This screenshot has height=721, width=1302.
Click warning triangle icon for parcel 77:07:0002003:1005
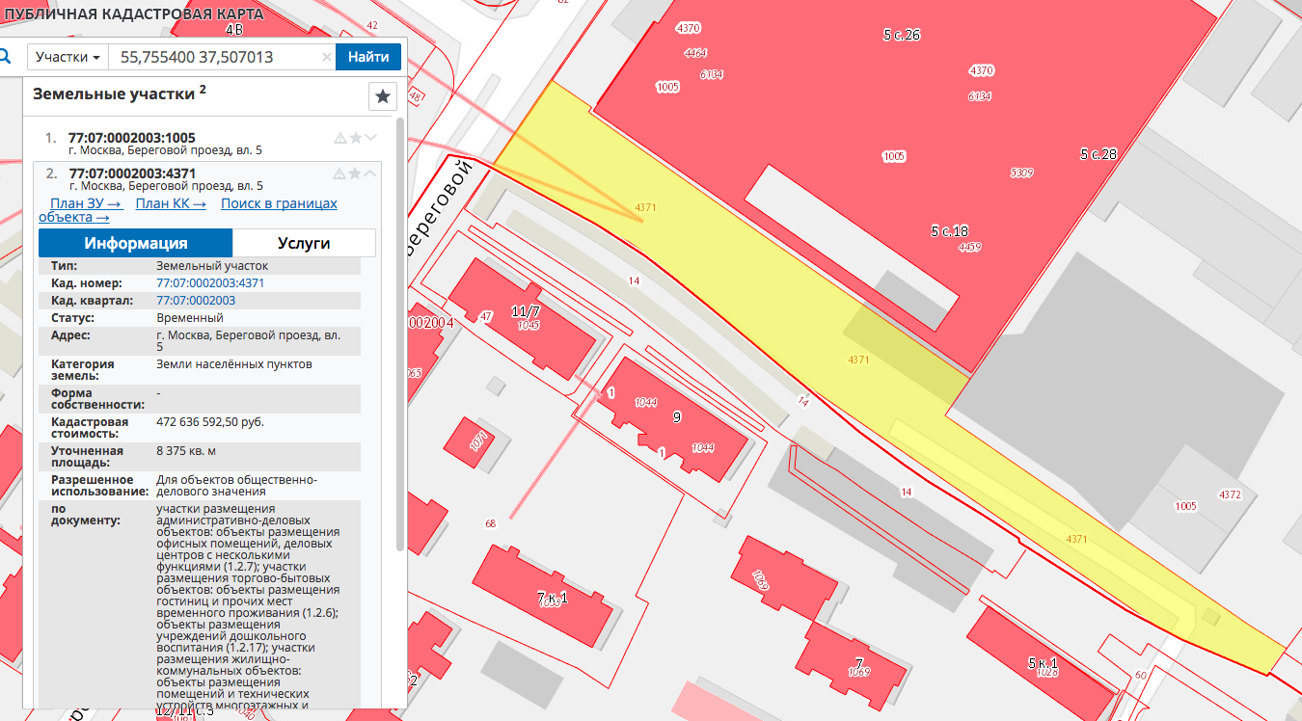[x=339, y=138]
